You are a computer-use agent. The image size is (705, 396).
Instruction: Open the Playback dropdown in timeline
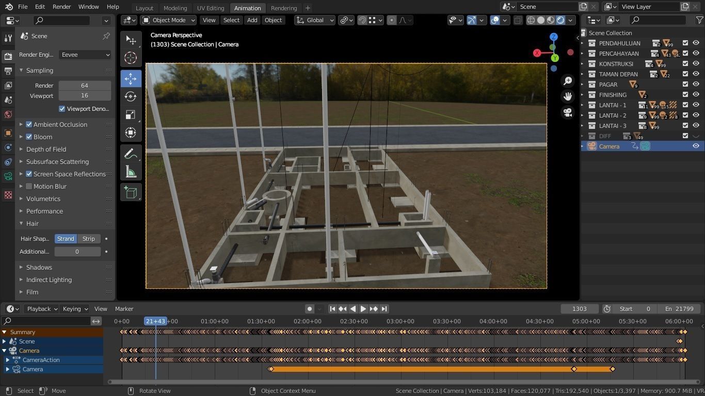(x=42, y=309)
